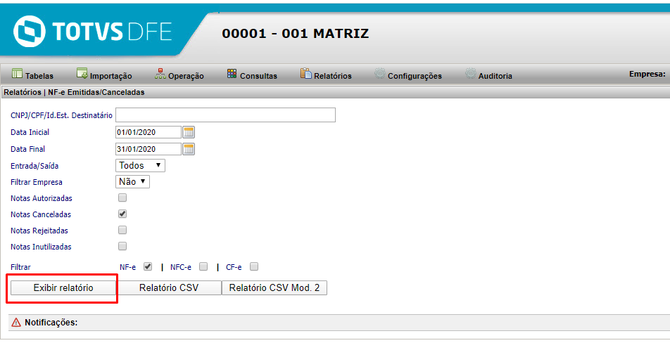Click the NFC-e label text

181,267
